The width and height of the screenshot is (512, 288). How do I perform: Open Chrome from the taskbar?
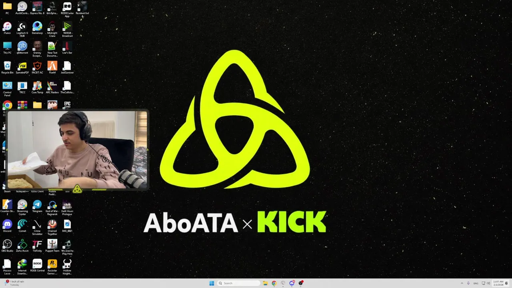(x=274, y=283)
